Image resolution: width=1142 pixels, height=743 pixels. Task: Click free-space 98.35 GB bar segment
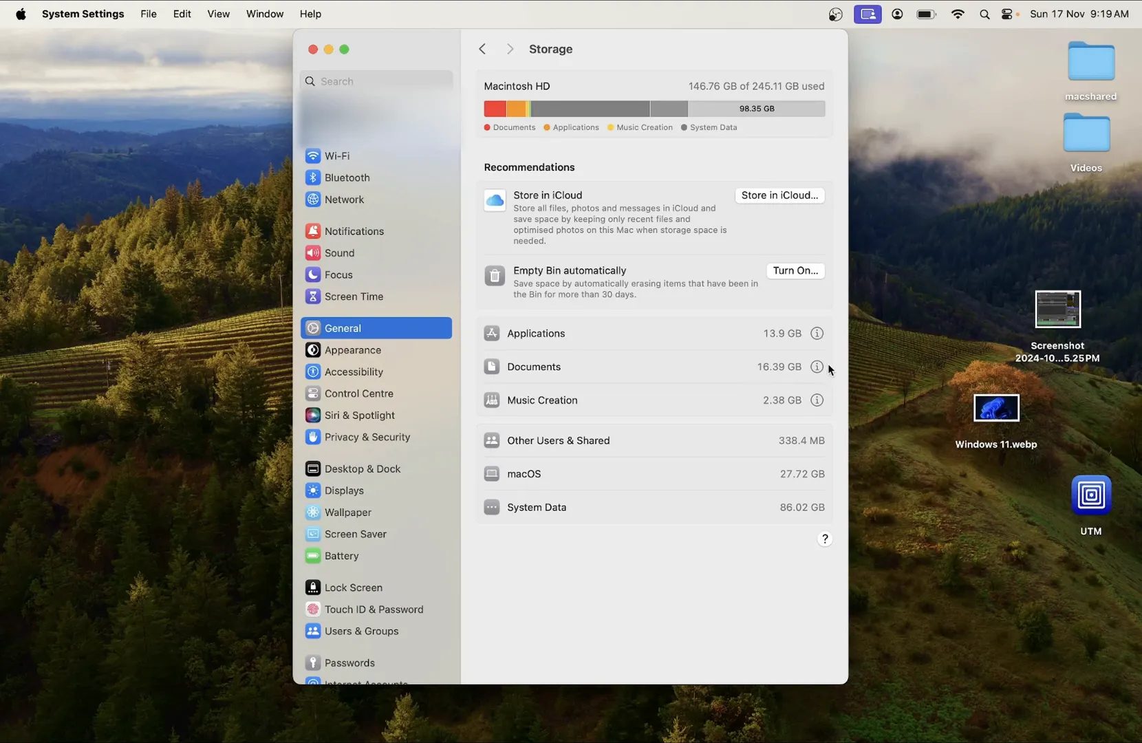(756, 109)
